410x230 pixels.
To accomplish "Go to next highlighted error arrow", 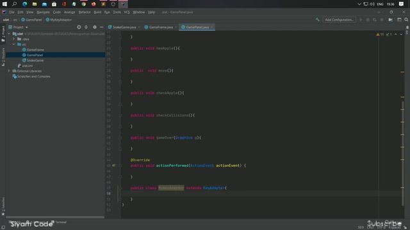I will coord(401,34).
